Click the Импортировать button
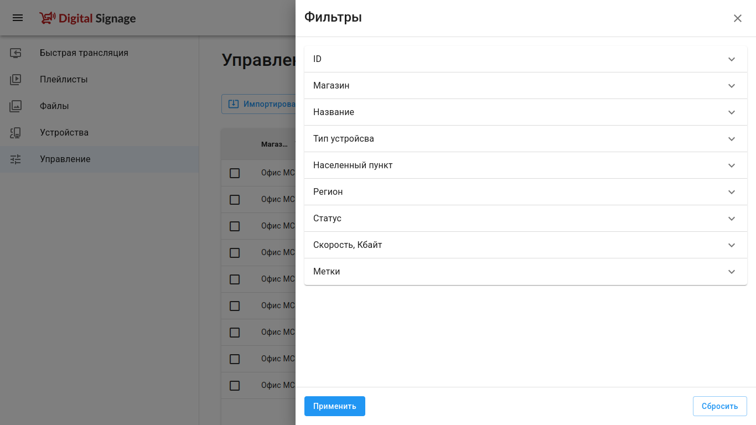Screen dimensions: 756x425 click(259, 104)
